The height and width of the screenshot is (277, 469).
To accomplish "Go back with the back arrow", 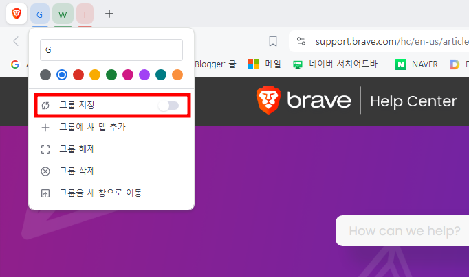I will [16, 41].
